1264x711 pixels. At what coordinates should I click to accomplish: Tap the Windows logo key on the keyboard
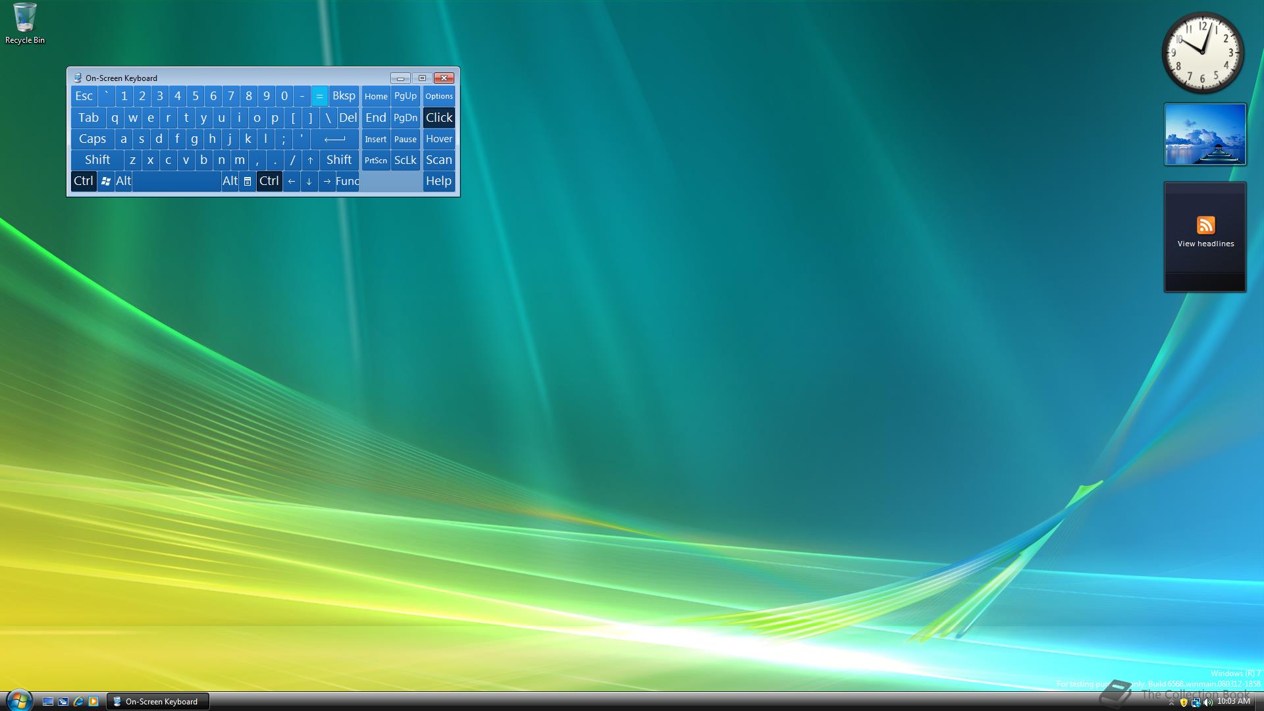click(x=105, y=181)
